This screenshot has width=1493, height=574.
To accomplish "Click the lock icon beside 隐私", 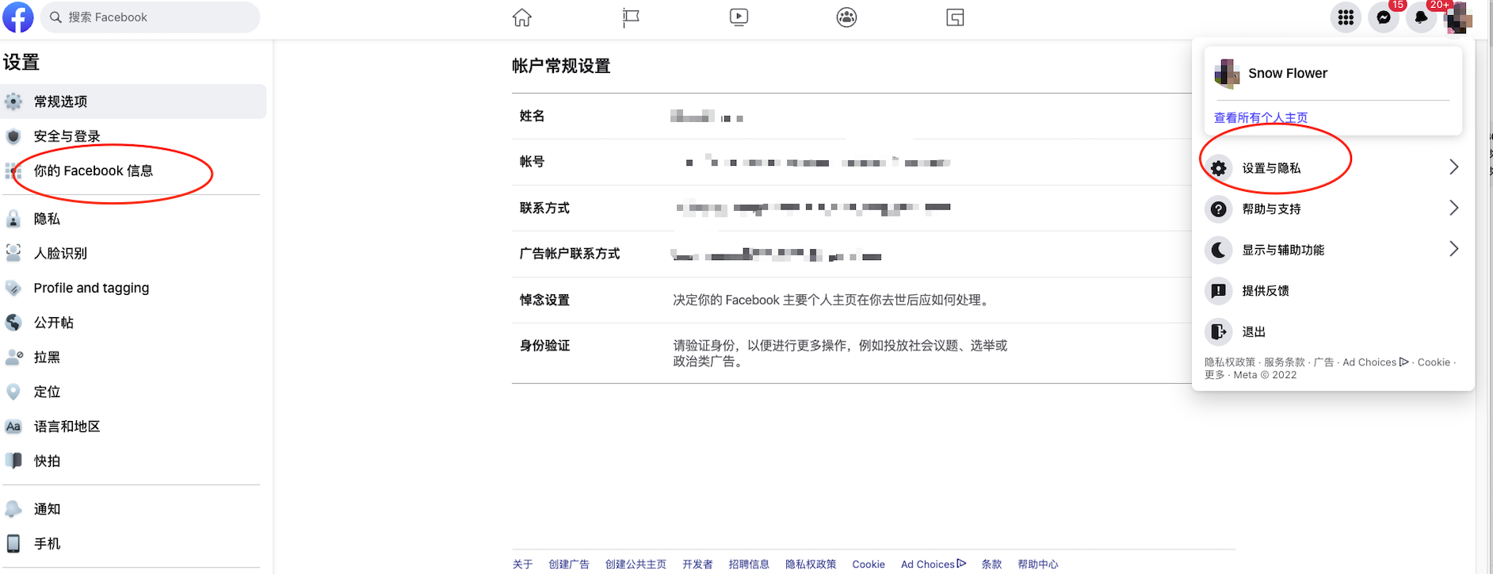I will pos(13,219).
